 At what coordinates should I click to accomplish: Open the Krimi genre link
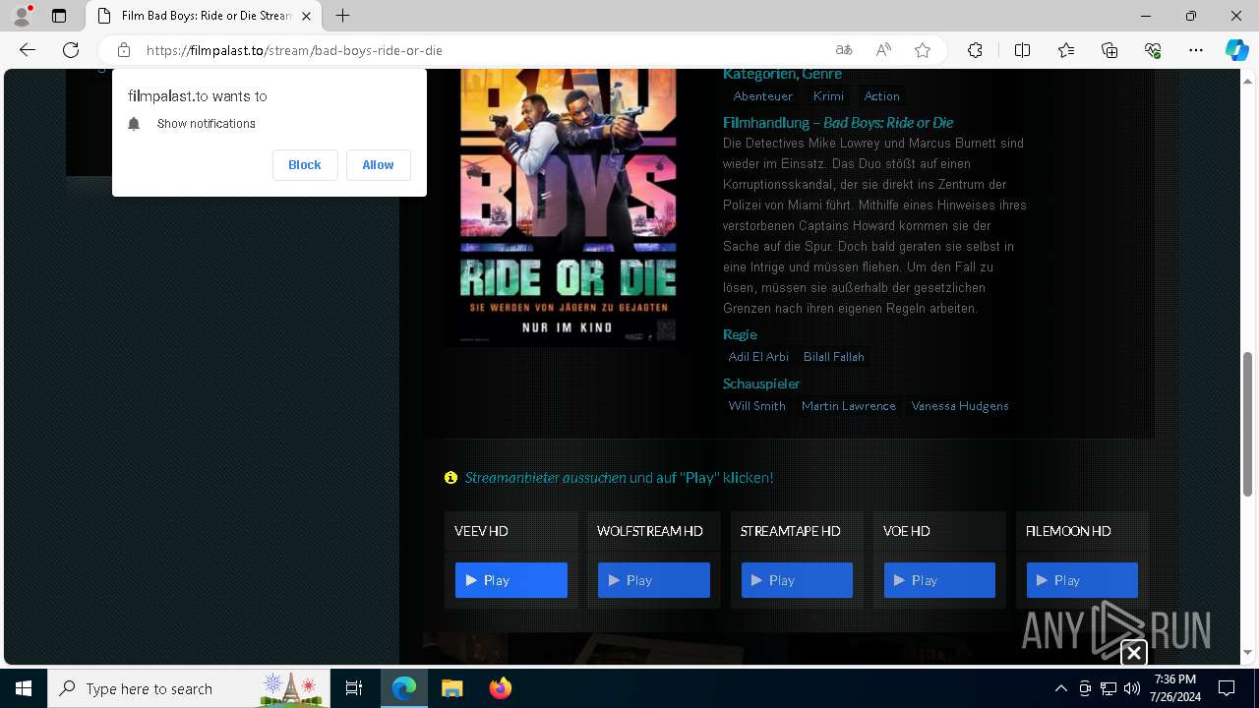coord(828,96)
